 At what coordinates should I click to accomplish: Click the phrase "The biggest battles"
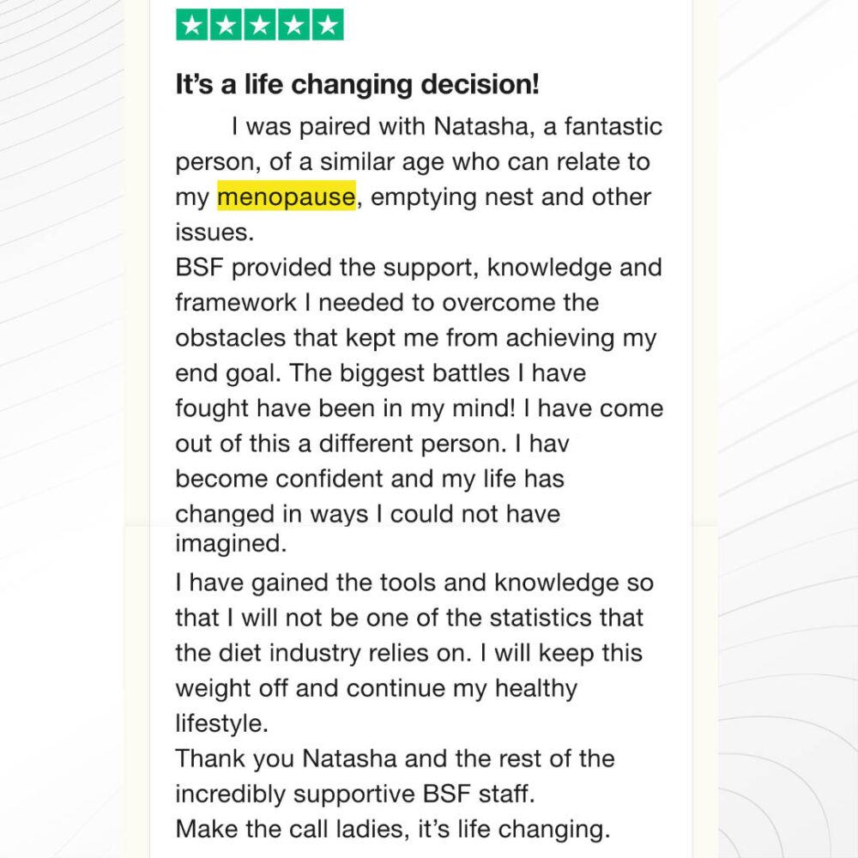(399, 373)
